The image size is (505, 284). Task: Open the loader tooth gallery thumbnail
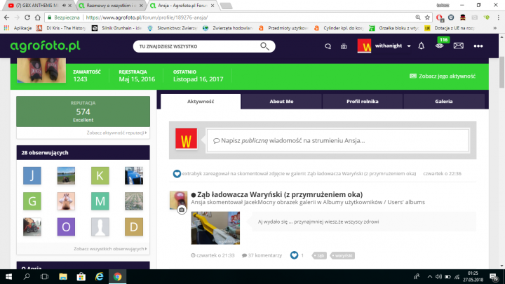pyautogui.click(x=215, y=228)
